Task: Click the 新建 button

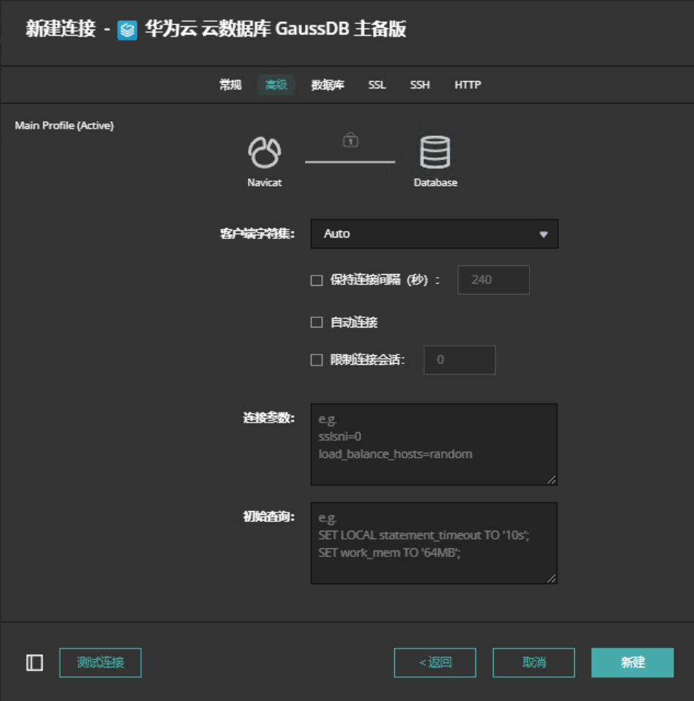Action: click(x=633, y=662)
